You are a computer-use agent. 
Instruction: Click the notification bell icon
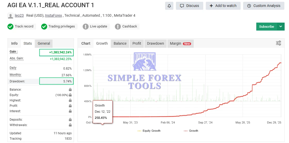(169, 6)
